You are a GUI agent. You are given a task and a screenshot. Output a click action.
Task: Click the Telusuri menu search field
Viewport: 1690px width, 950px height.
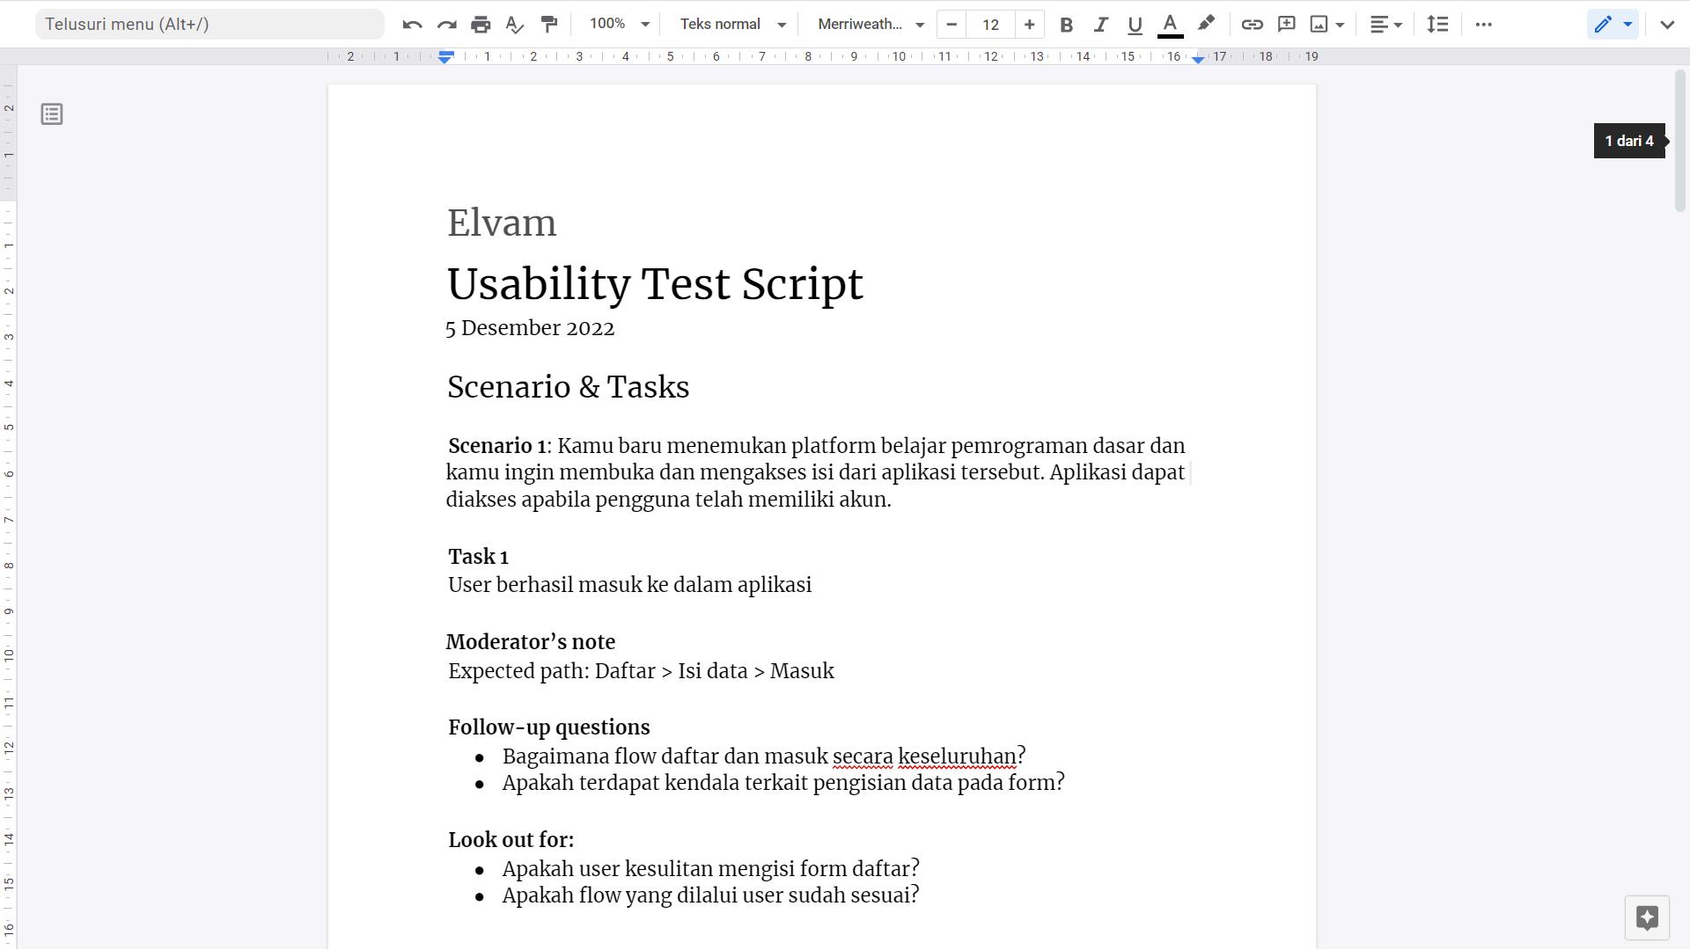(209, 25)
